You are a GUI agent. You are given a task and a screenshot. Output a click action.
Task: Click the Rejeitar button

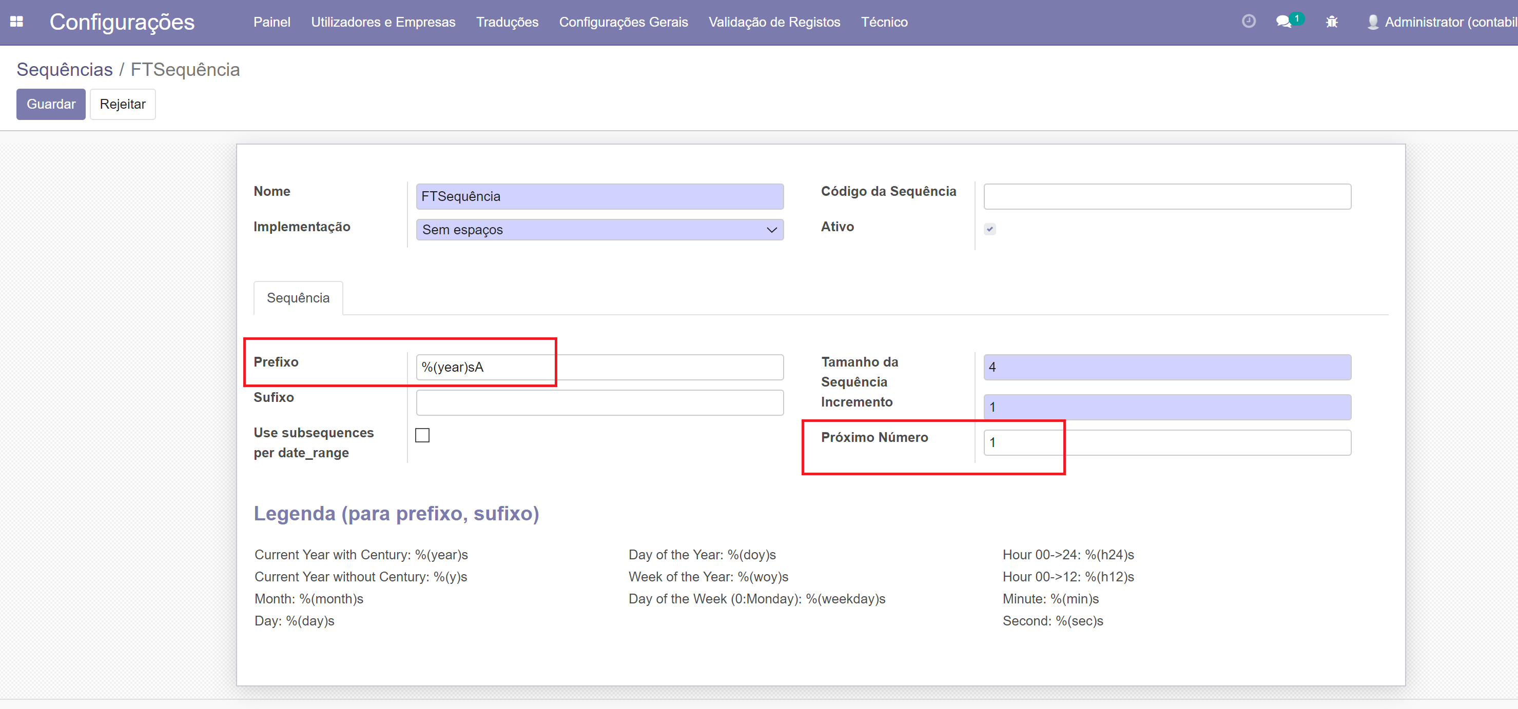[123, 104]
